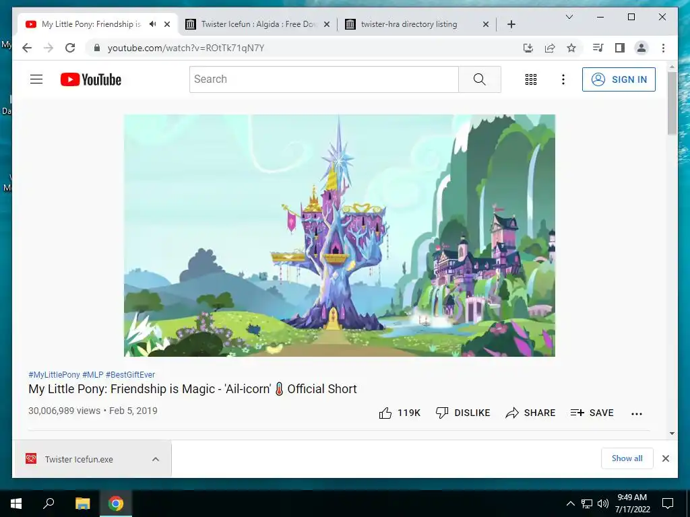Mute the tab via speaker icon
Image resolution: width=690 pixels, height=517 pixels.
click(153, 24)
